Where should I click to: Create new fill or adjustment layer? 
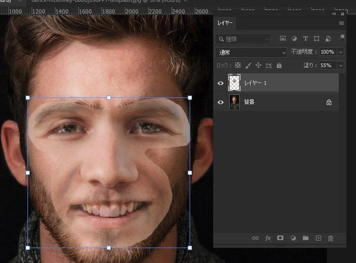pyautogui.click(x=293, y=238)
